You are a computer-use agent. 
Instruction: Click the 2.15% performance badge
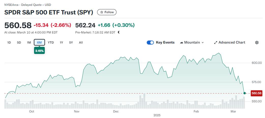tap(39, 51)
